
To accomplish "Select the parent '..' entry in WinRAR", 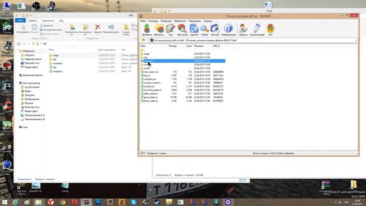I will tap(143, 50).
